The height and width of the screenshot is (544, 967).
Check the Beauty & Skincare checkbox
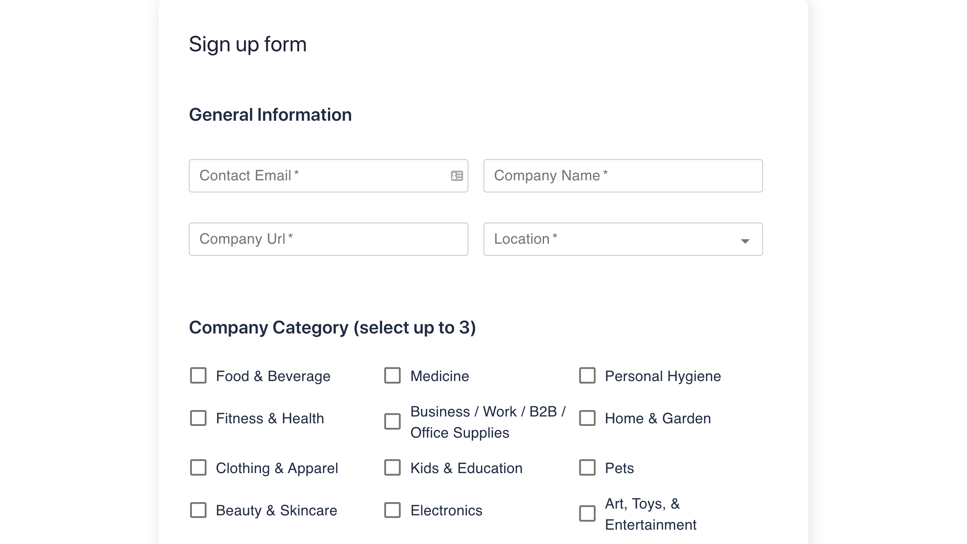(198, 510)
